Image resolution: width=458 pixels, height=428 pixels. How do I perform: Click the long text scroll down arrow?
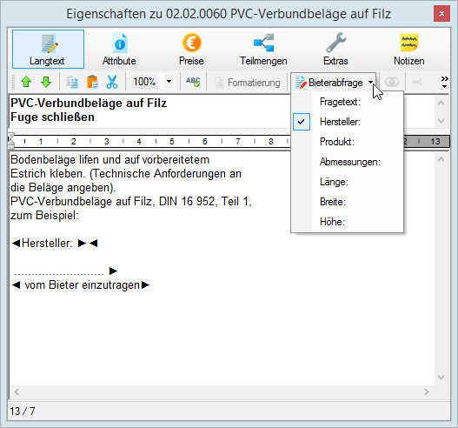point(441,378)
